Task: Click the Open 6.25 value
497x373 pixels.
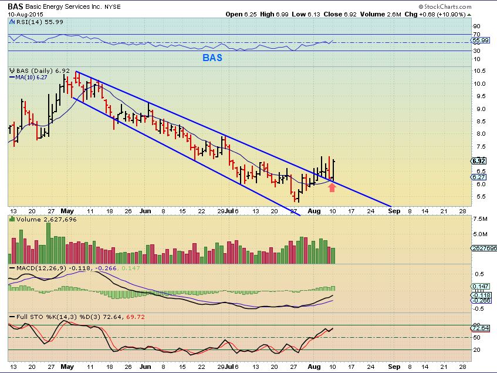Action: click(241, 14)
